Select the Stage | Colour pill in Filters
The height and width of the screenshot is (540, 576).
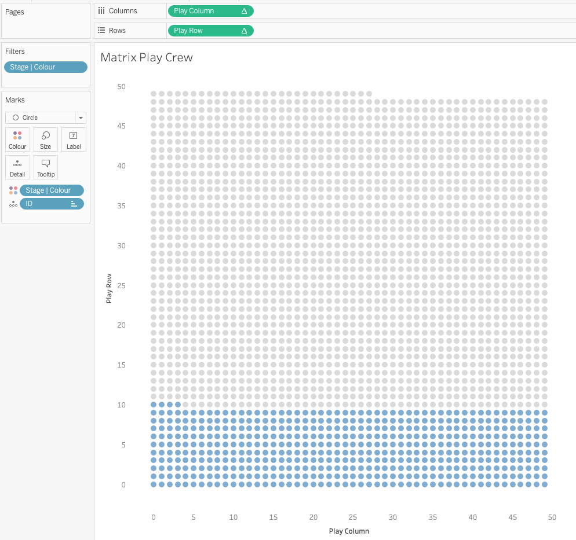(x=45, y=67)
